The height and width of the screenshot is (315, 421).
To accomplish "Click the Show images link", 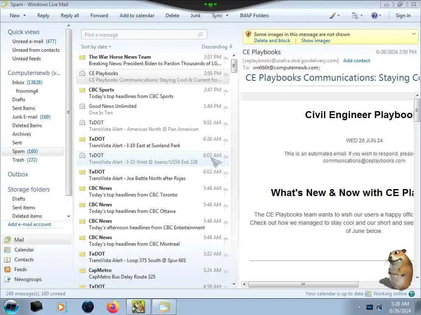I will [x=315, y=41].
